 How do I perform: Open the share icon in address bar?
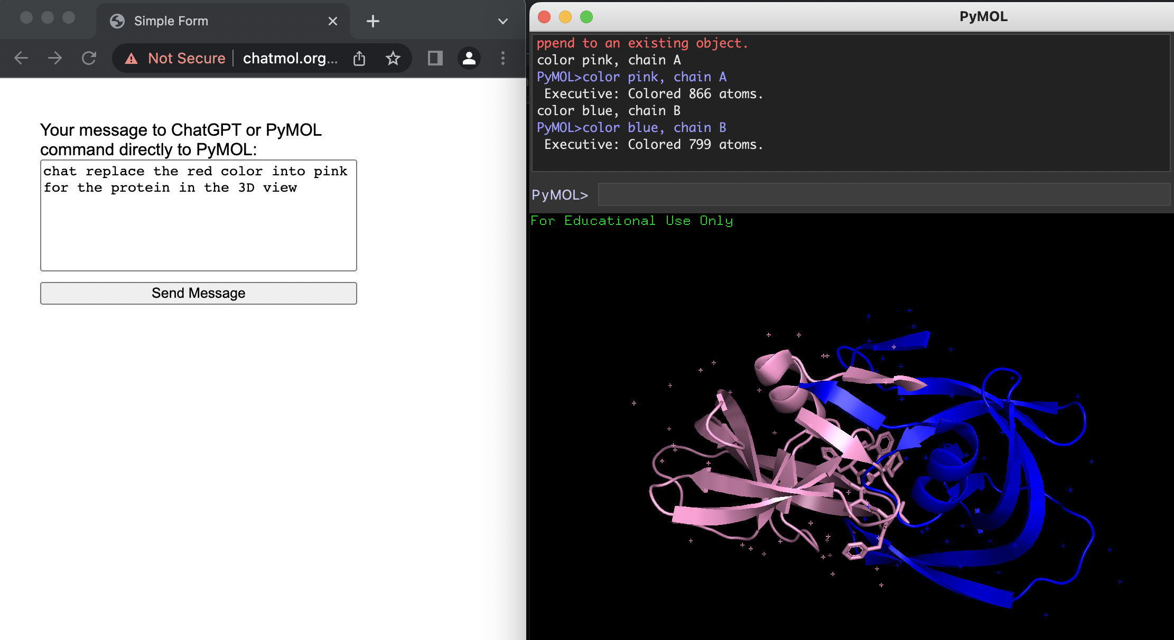click(359, 58)
